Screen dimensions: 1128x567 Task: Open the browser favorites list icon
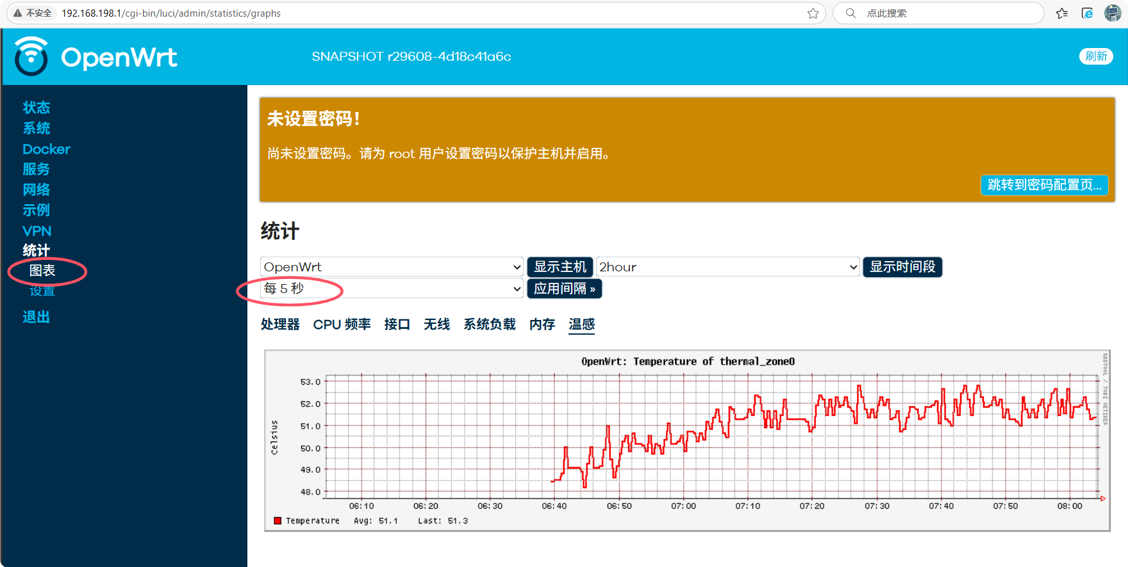click(1062, 13)
